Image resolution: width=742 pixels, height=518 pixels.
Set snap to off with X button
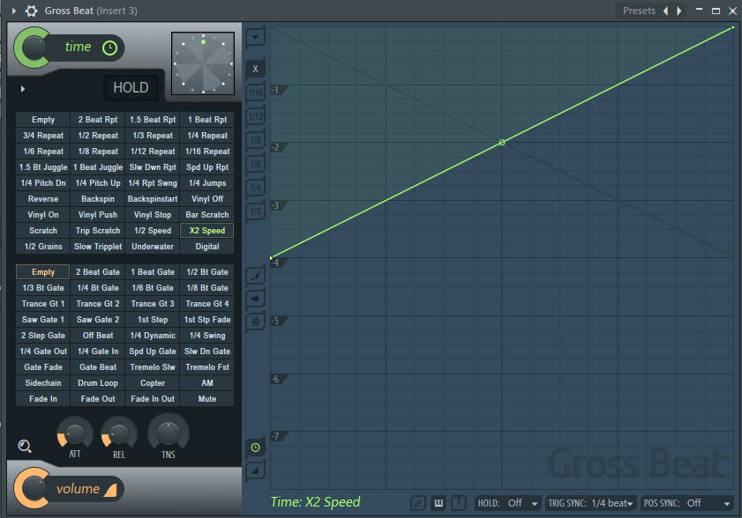[255, 69]
